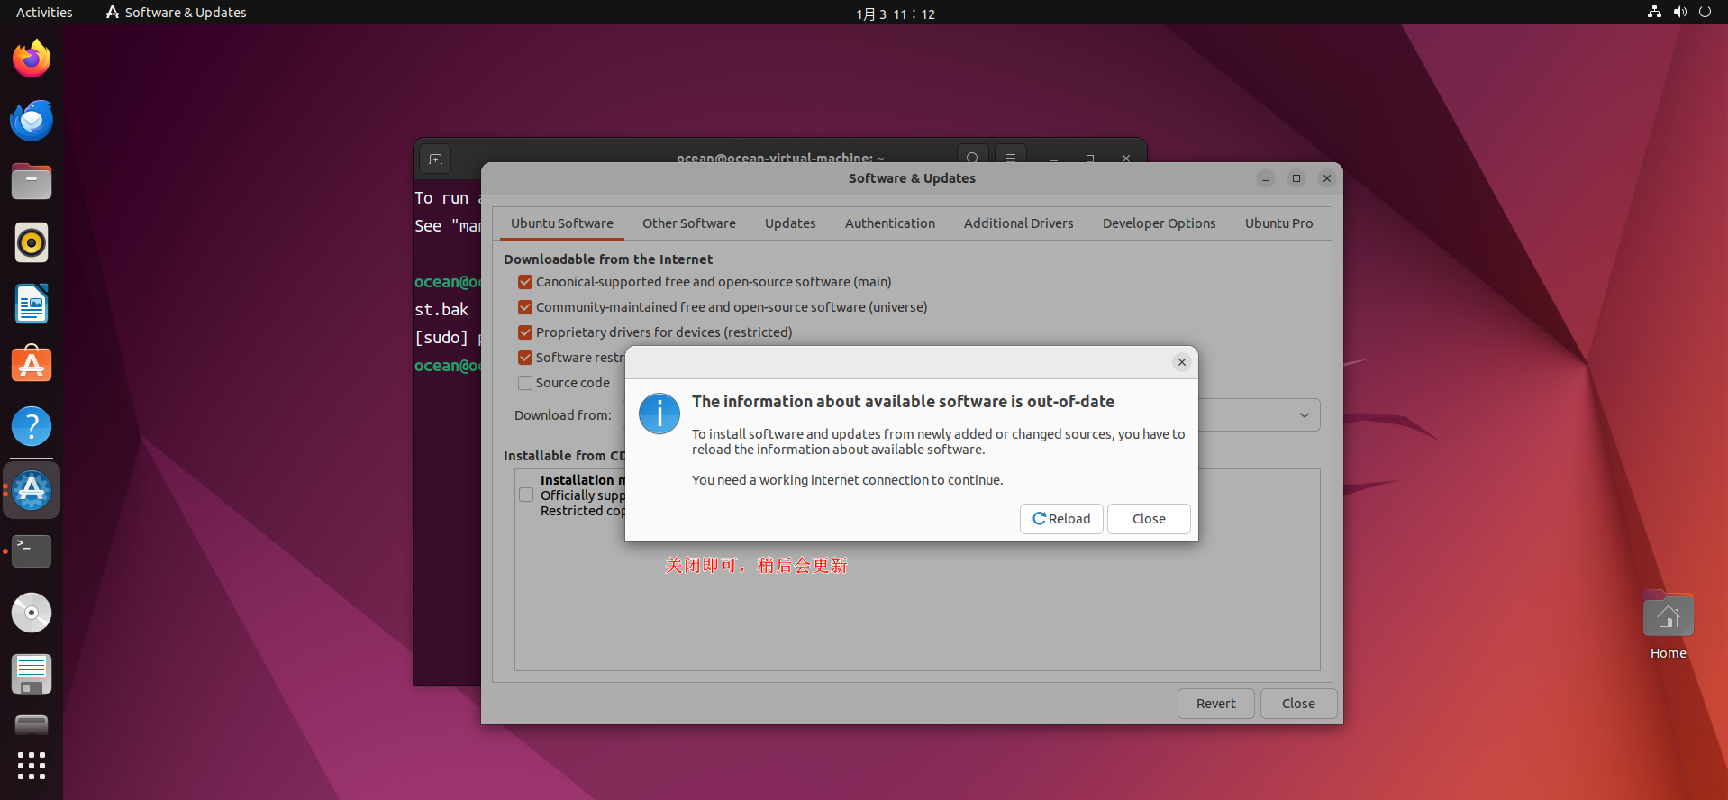Click 'st.bak' text in the Terminal window
1728x800 pixels.
[441, 310]
